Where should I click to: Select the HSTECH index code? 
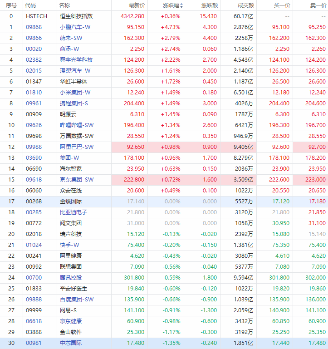(x=36, y=16)
